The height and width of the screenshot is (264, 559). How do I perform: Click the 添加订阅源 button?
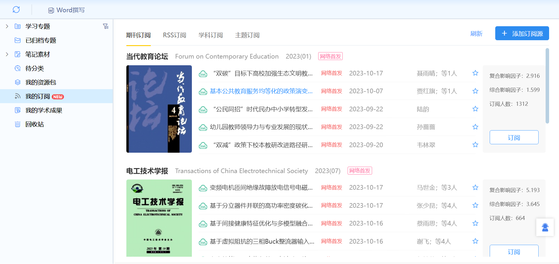(x=522, y=34)
